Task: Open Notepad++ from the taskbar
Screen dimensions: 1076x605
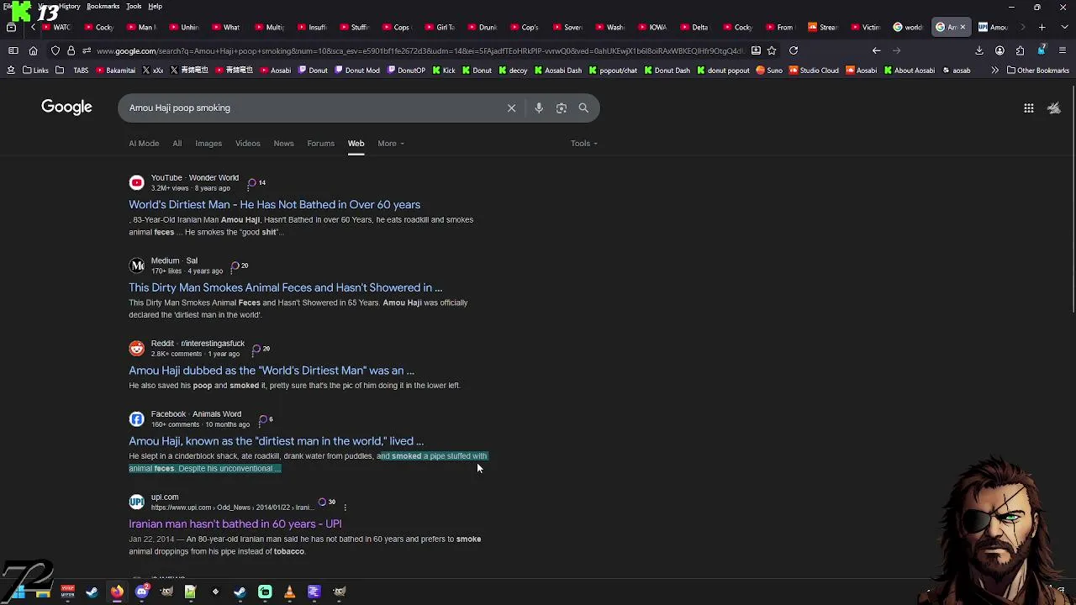Action: click(x=190, y=592)
